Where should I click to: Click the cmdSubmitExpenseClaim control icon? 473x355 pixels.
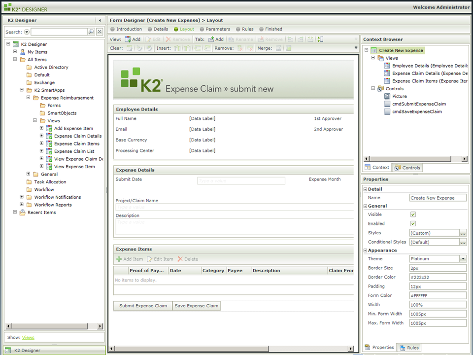click(387, 104)
